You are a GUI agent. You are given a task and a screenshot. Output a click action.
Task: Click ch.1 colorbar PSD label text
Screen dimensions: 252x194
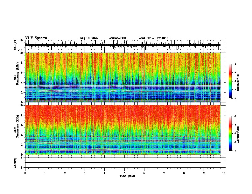click(238, 83)
